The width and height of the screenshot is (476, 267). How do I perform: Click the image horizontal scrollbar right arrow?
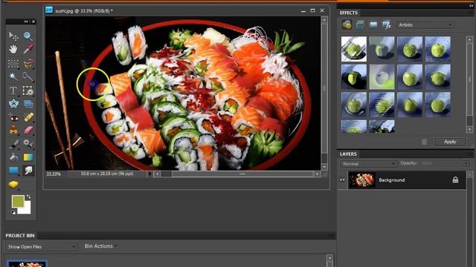coord(317,174)
